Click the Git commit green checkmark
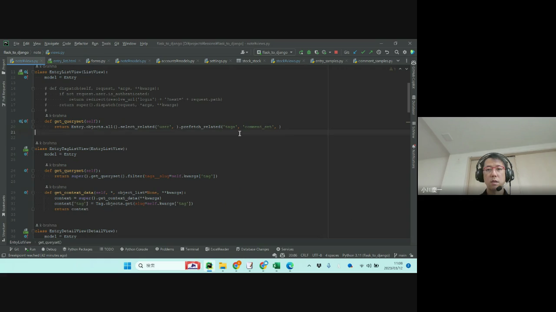 [x=363, y=52]
